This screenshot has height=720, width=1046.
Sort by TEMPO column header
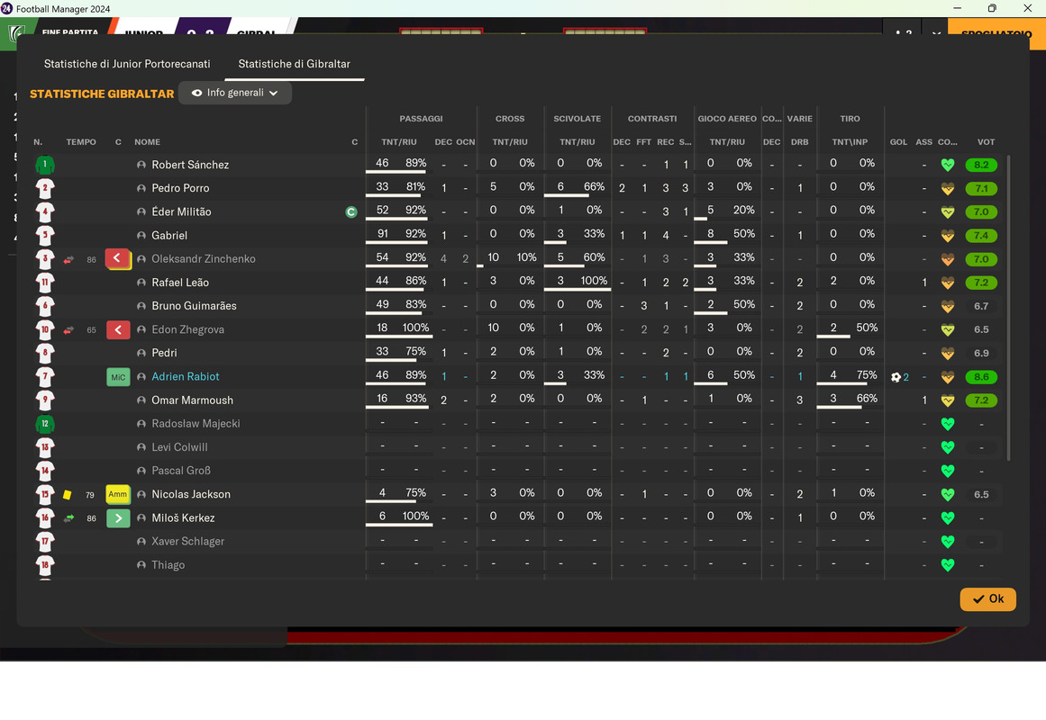[81, 142]
